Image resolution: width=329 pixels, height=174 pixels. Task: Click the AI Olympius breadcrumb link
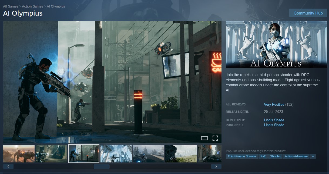click(x=56, y=6)
